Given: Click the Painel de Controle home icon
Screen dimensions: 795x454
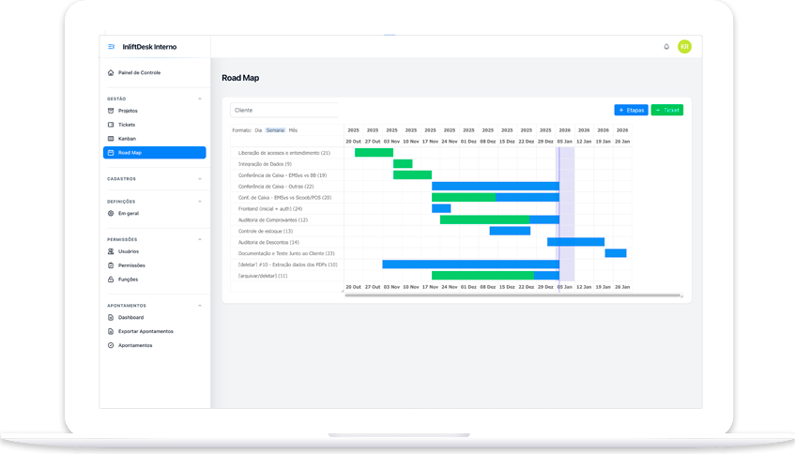Looking at the screenshot, I should click(111, 72).
